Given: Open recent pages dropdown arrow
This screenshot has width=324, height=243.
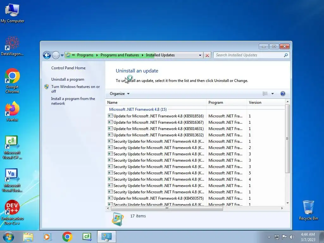Looking at the screenshot, I should pyautogui.click(x=62, y=55).
